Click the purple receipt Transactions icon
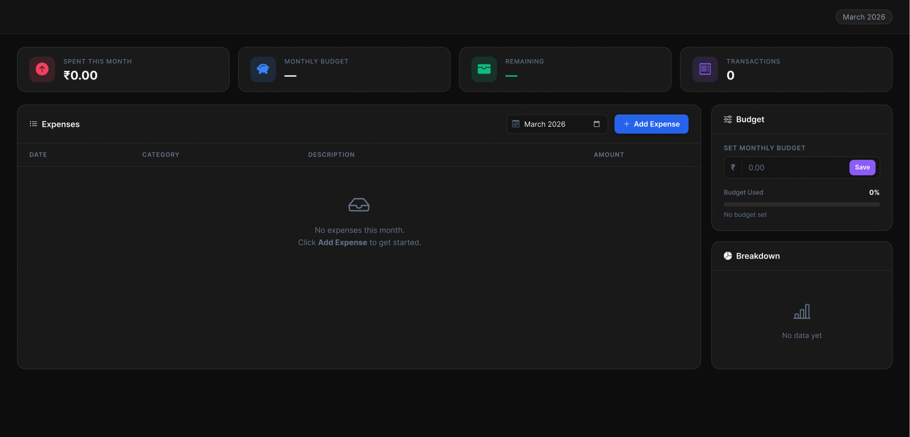This screenshot has width=910, height=437. (x=705, y=69)
